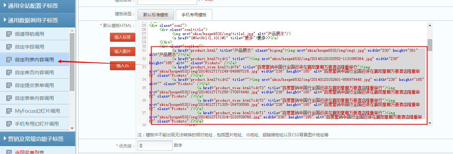453x154 pixels.
Task: Select the 自定字段调用 list icon
Action: pos(9,47)
